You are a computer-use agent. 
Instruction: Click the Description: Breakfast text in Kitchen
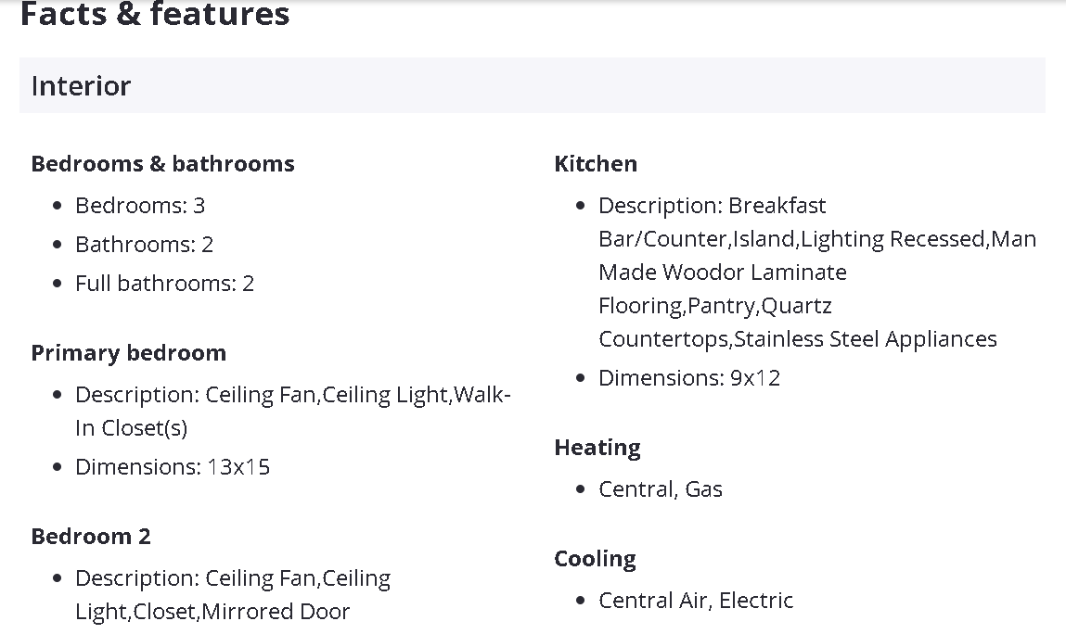point(712,206)
